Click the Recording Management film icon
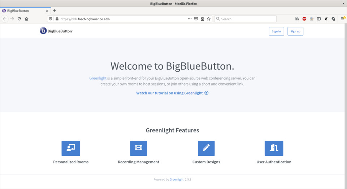This screenshot has height=189, width=347. [138, 148]
